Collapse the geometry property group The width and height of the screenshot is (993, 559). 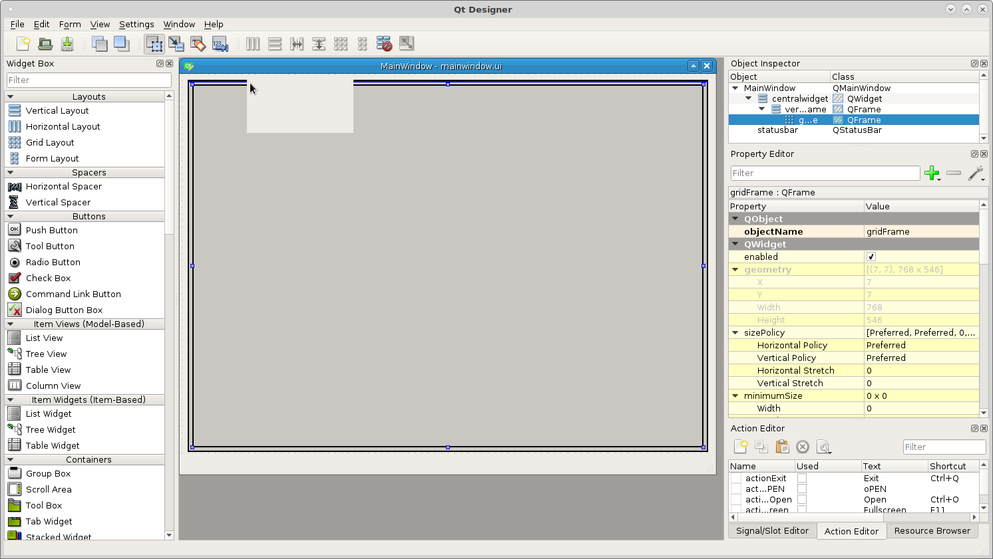pyautogui.click(x=735, y=269)
